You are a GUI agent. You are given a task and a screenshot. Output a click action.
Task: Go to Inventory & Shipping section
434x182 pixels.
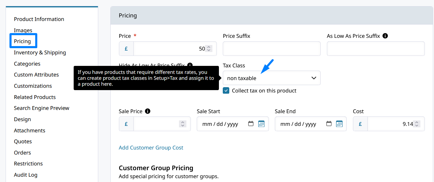(40, 53)
